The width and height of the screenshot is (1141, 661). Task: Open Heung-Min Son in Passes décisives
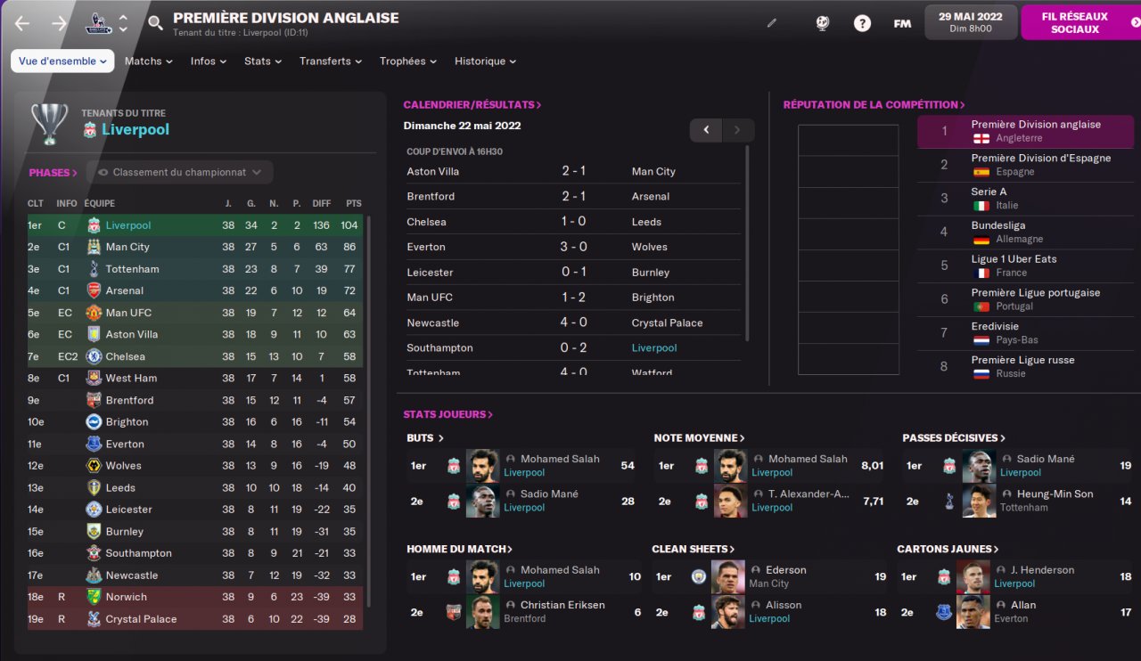click(x=1055, y=494)
